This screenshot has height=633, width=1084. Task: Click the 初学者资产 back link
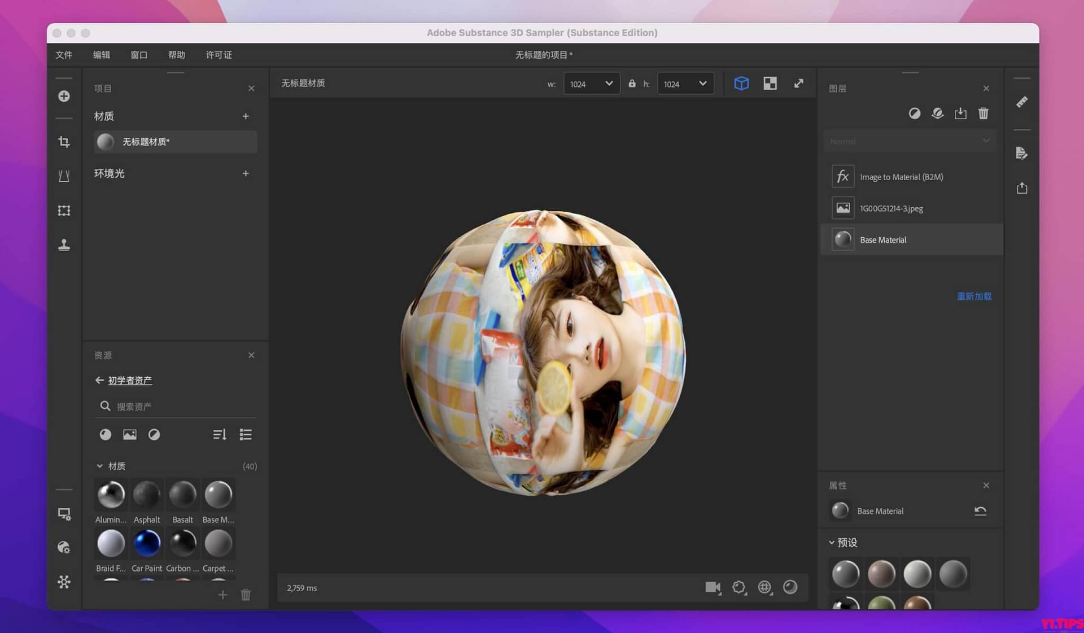(x=129, y=380)
